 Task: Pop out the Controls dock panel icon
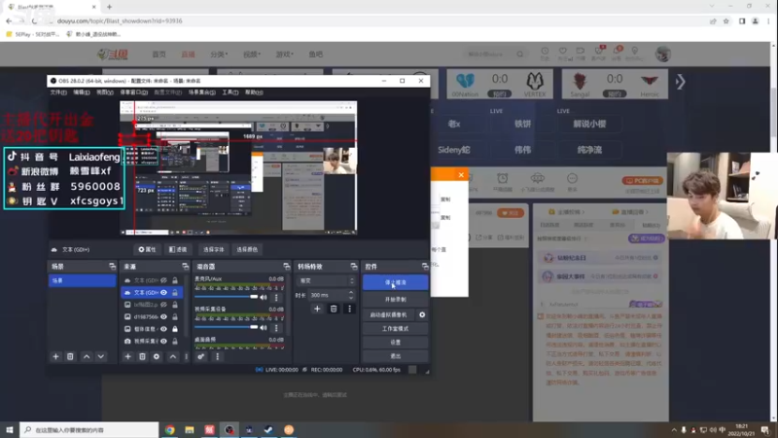click(x=425, y=267)
